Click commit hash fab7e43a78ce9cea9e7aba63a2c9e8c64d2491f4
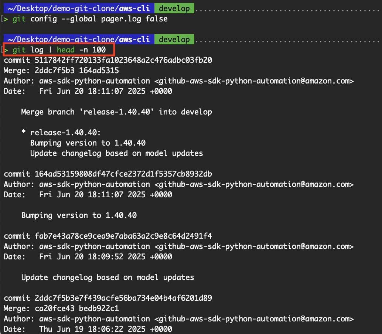Screen dimensions: 382x334 (123, 236)
